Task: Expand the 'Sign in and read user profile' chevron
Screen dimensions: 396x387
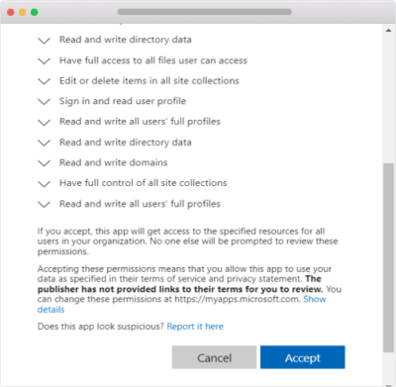Action: [44, 102]
